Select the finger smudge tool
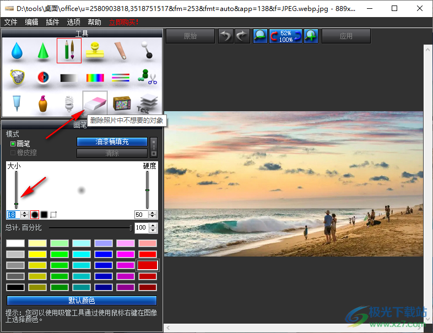Viewport: 433px width, 333px height. tap(121, 51)
